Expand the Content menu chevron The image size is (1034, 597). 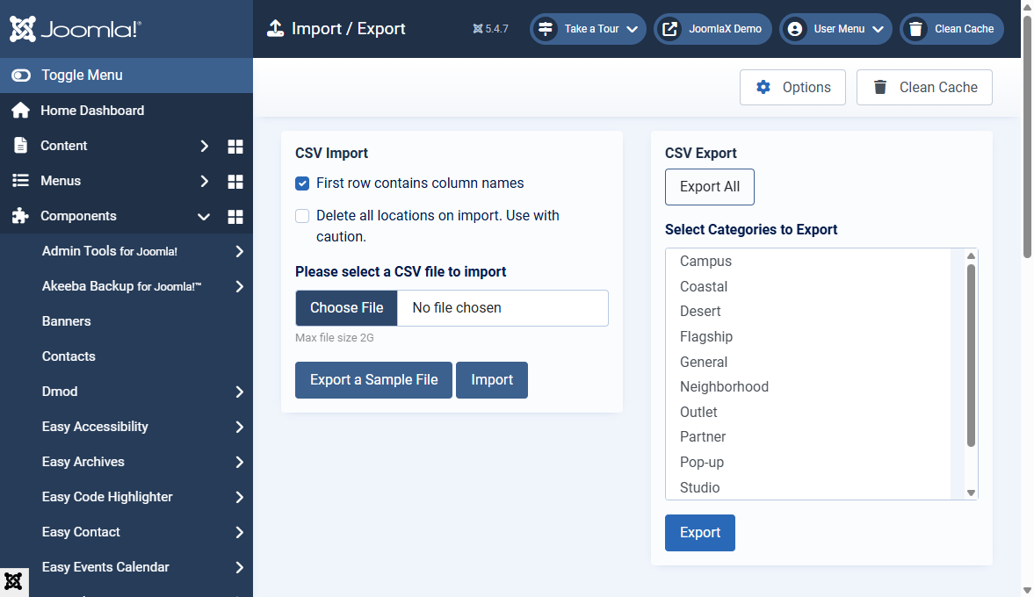click(205, 147)
